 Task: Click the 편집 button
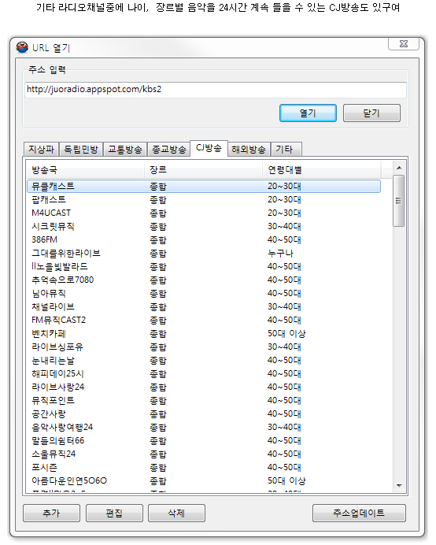[114, 513]
